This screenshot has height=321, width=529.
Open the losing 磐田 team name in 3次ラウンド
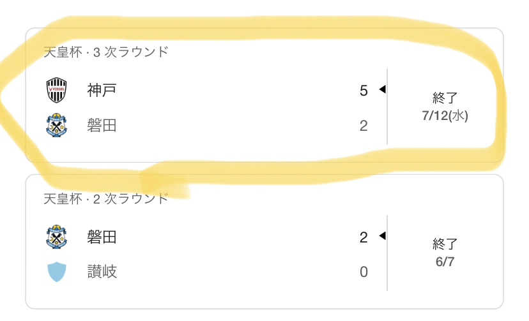click(102, 126)
